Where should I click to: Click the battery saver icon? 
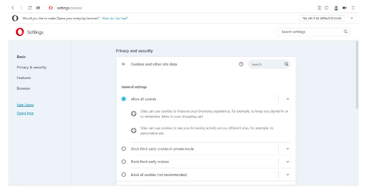point(345,8)
